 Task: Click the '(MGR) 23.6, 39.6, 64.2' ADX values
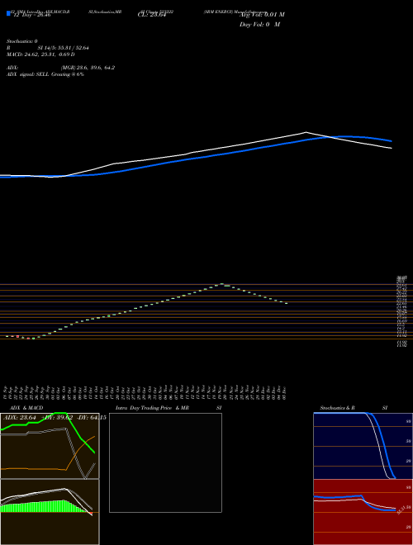click(x=88, y=68)
